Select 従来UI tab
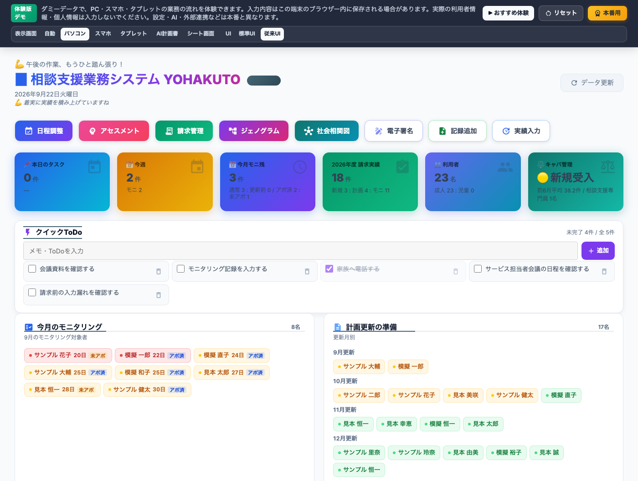The image size is (638, 481). pos(272,34)
